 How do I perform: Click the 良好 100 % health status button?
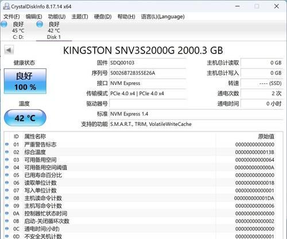[25, 81]
